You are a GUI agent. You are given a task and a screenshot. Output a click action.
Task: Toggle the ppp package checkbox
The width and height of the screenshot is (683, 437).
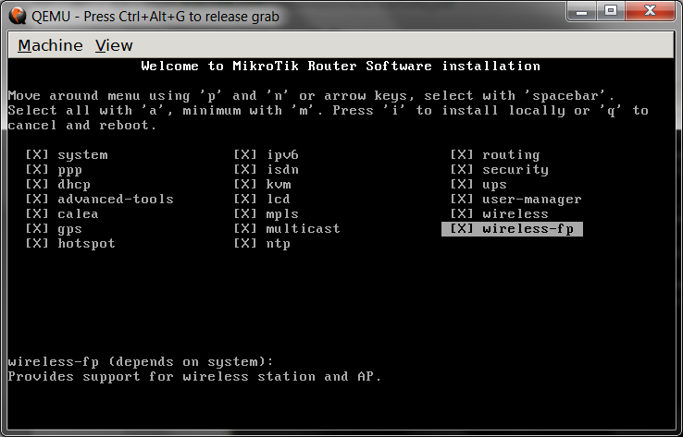click(x=37, y=170)
